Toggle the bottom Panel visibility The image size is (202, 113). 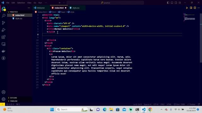point(172,3)
